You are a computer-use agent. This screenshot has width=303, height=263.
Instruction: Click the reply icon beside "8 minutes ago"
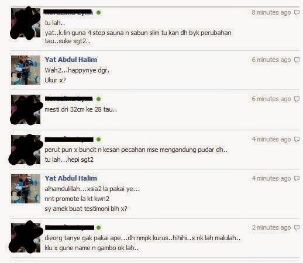coord(297,13)
